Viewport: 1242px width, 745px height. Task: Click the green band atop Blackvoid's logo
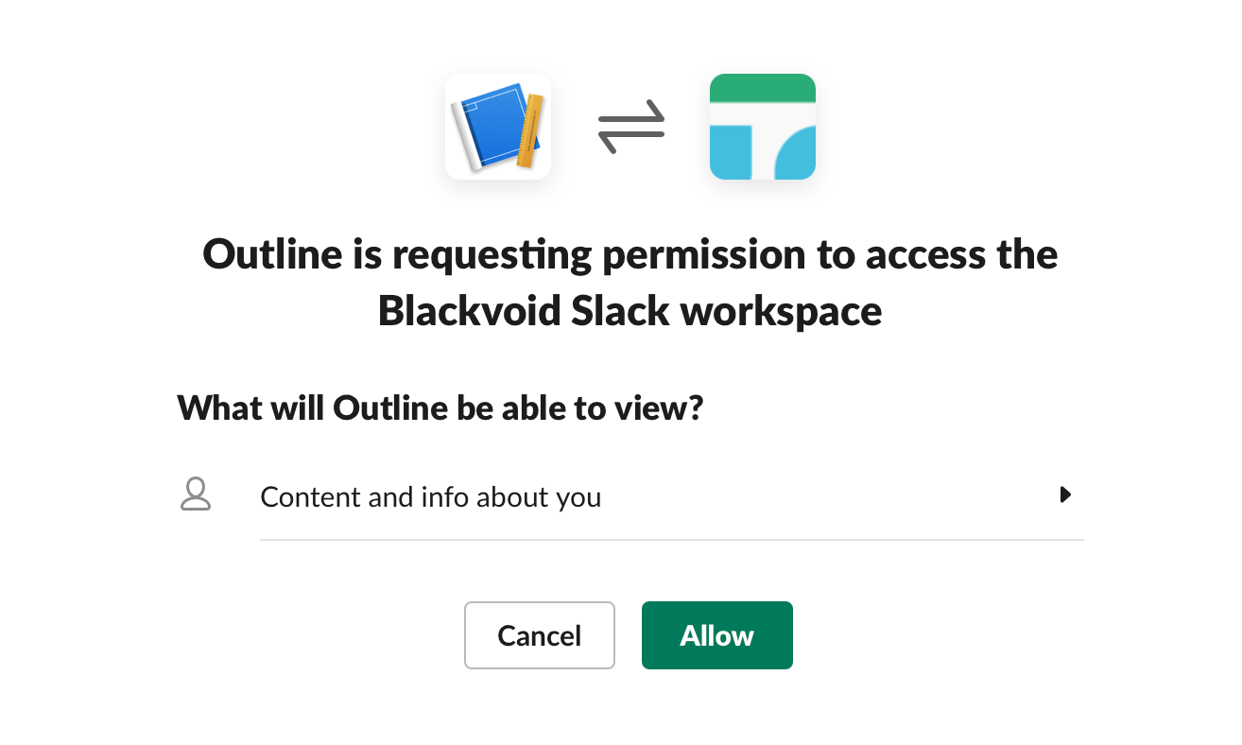click(762, 87)
